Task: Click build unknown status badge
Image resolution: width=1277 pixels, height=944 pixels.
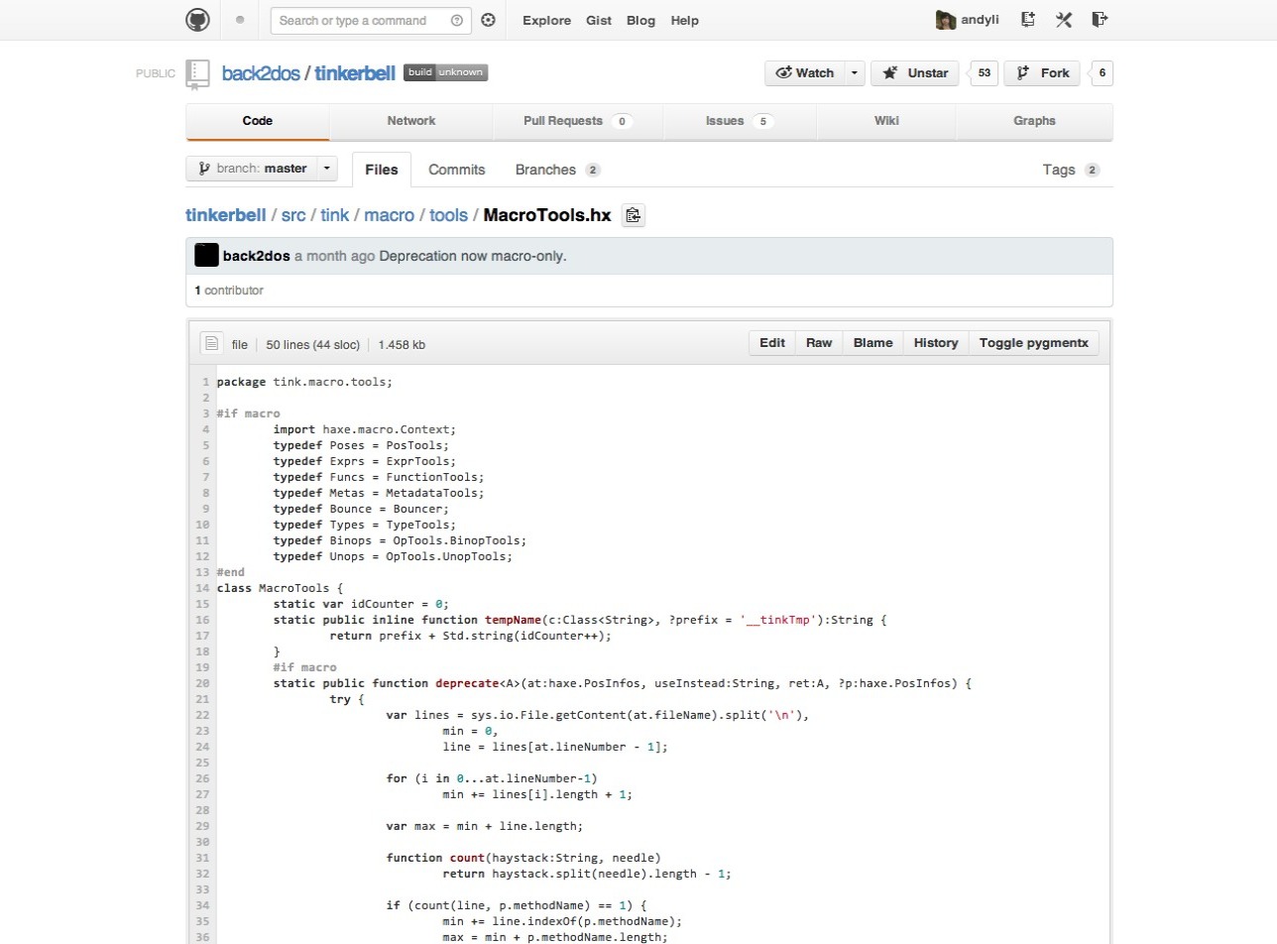Action: [x=445, y=72]
